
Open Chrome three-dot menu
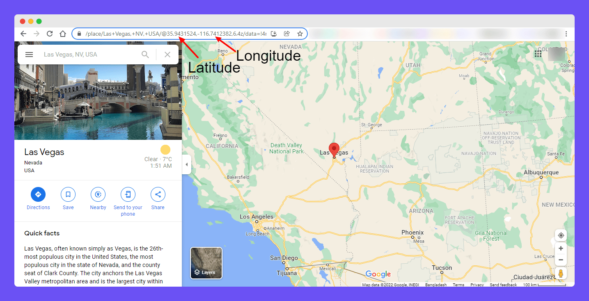[566, 34]
